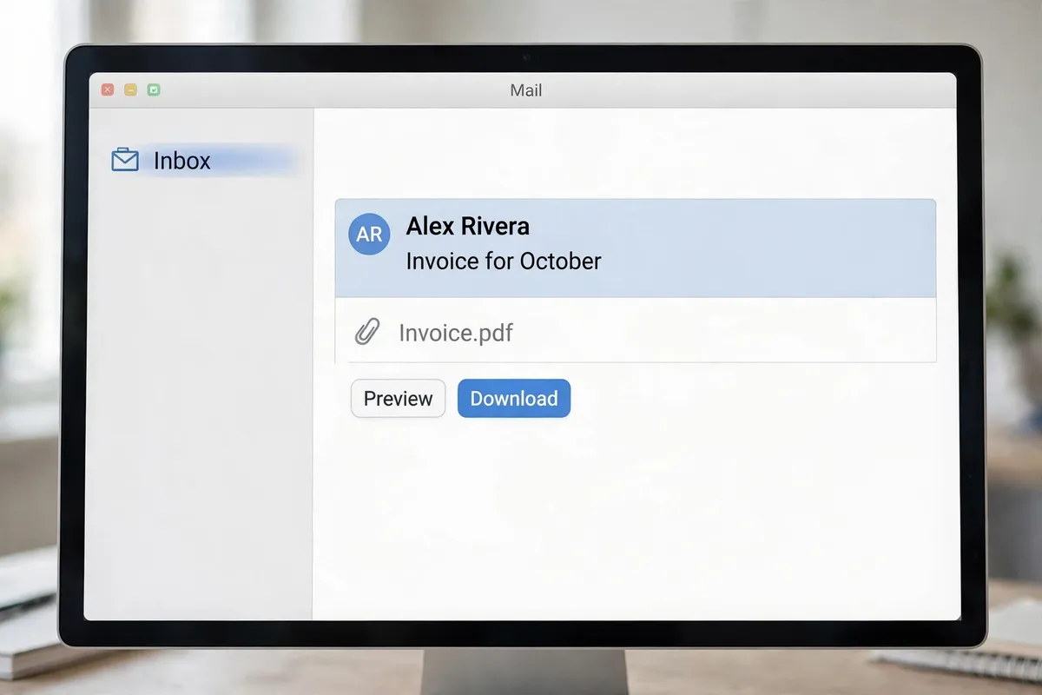
Task: Close the Mail window with red button
Action: [108, 89]
